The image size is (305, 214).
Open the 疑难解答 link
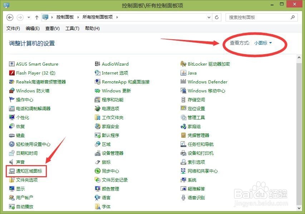196,189
